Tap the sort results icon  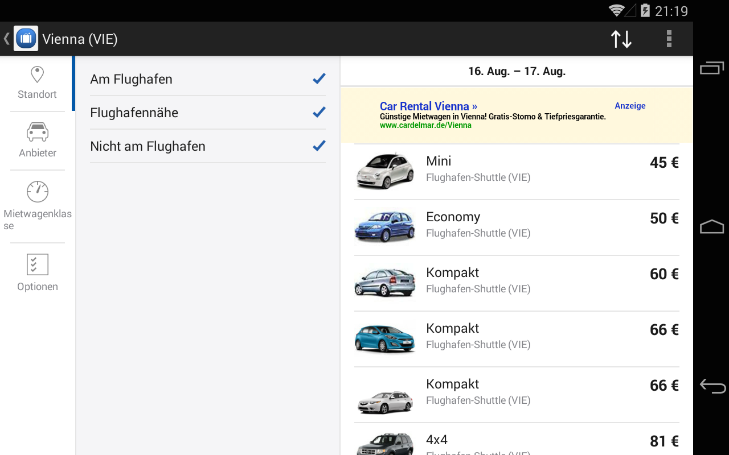tap(621, 39)
